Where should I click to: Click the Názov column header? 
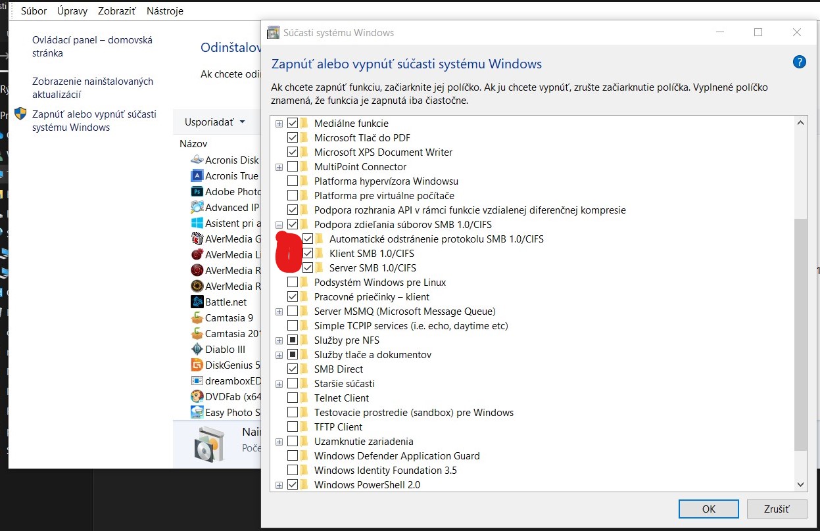click(x=193, y=143)
